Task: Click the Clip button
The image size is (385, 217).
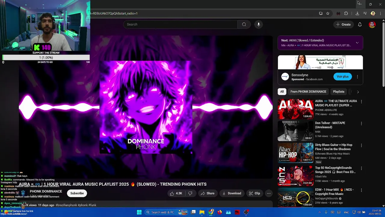Action: (x=254, y=193)
